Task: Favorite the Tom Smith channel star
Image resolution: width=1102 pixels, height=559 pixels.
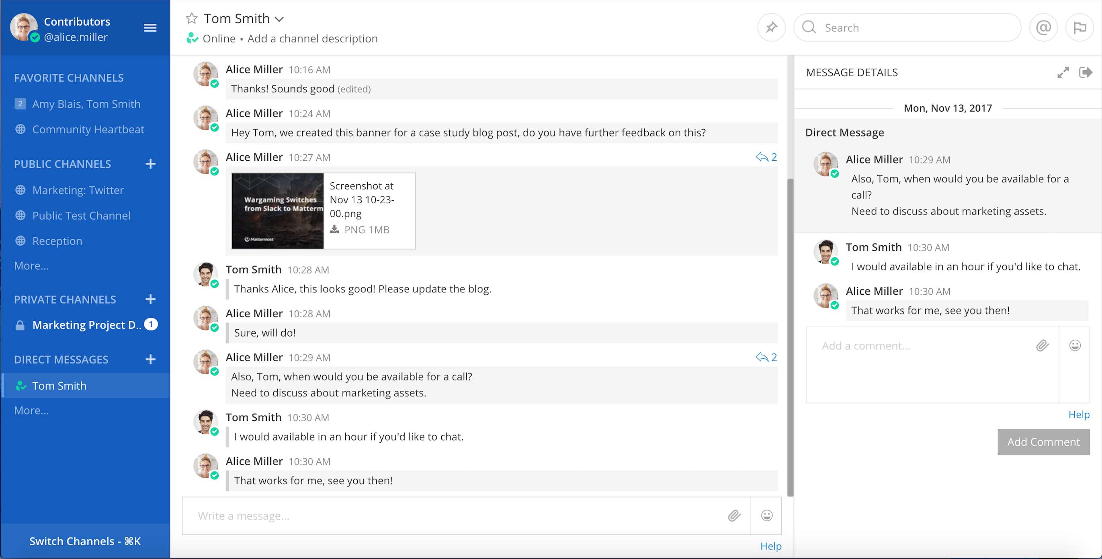Action: click(x=192, y=18)
